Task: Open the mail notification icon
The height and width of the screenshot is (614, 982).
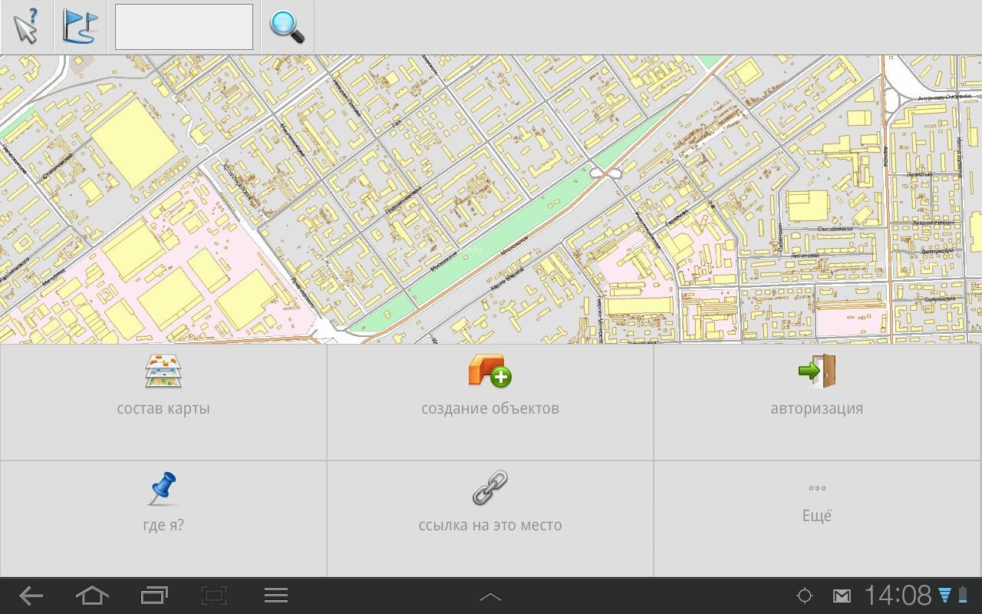Action: tap(842, 596)
